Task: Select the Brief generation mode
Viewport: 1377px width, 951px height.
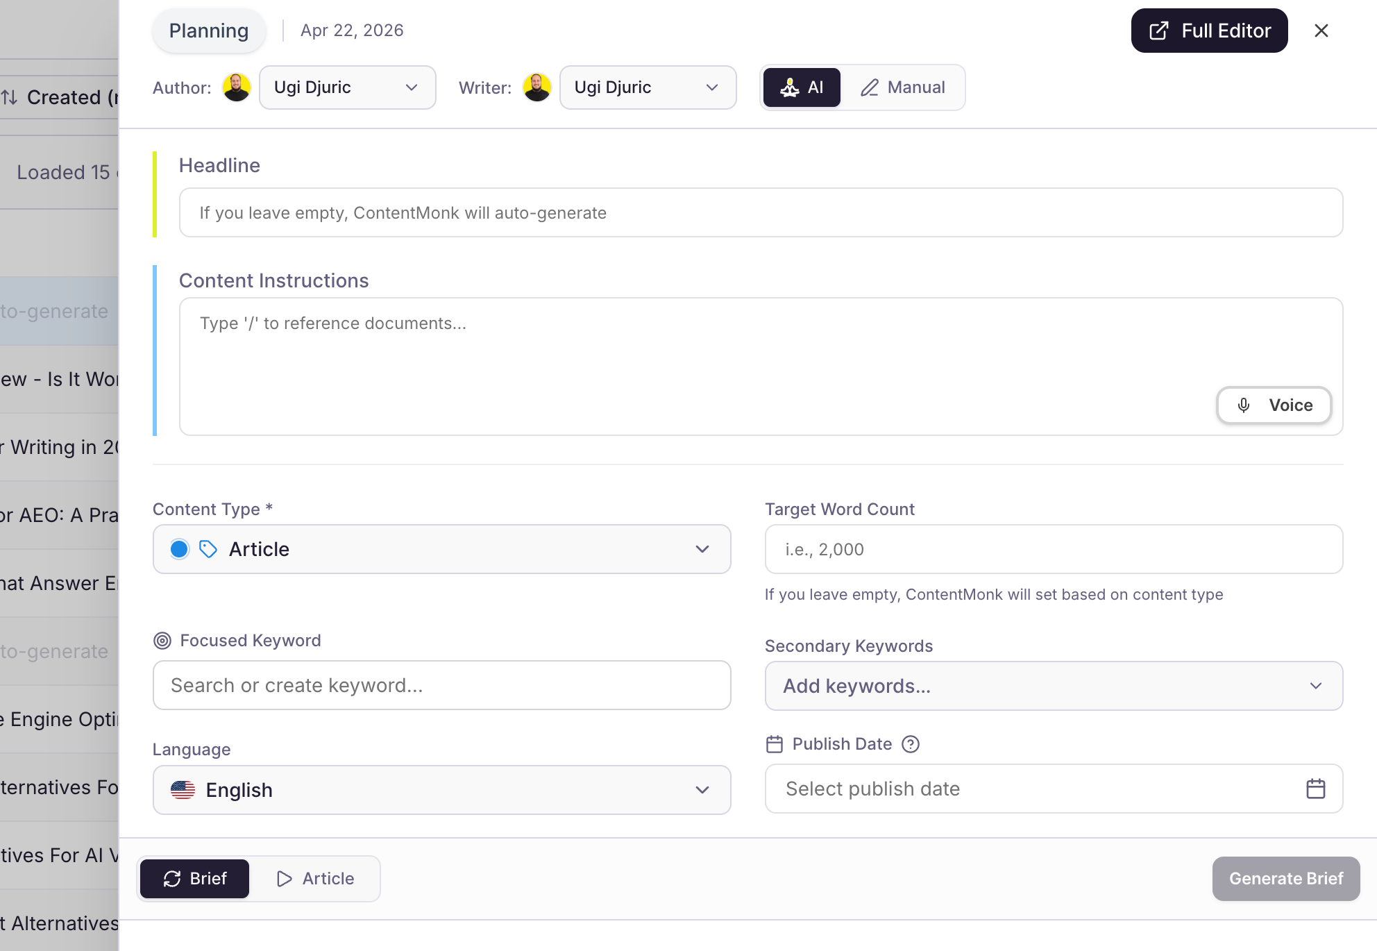Action: [x=194, y=879]
